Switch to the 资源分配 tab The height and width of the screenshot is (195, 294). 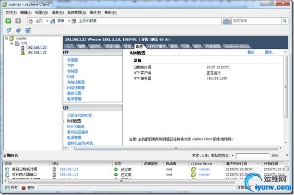tap(113, 46)
